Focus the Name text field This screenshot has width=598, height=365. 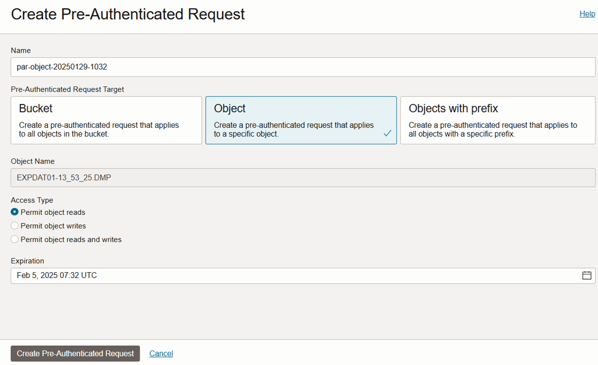point(303,67)
